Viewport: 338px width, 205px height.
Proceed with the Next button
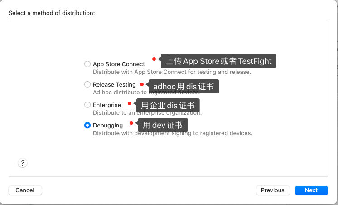(x=311, y=190)
